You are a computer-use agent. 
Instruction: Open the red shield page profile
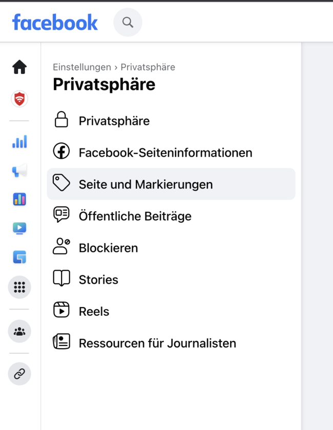point(19,99)
